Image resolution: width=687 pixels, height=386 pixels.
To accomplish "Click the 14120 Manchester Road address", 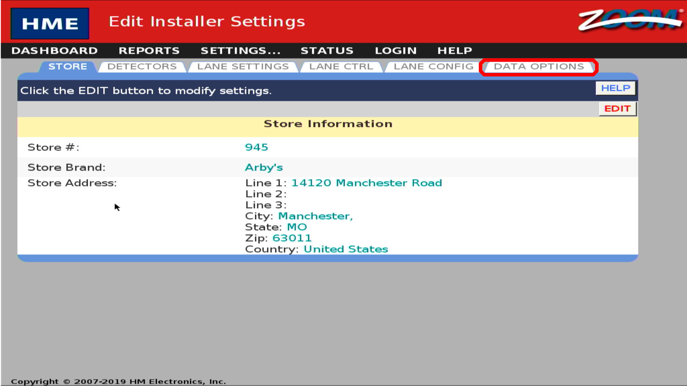I will coord(366,183).
